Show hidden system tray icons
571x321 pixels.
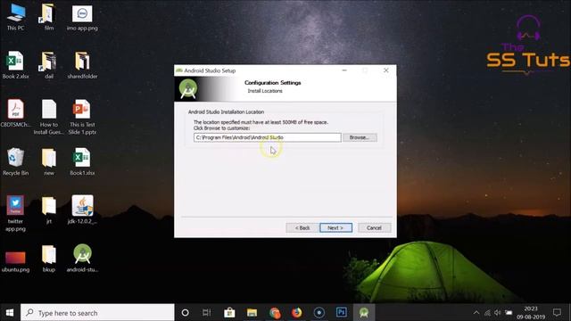tap(476, 313)
